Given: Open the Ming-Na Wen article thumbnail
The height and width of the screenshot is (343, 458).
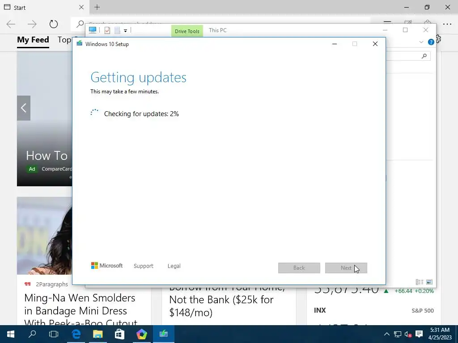Looking at the screenshot, I should [44, 236].
